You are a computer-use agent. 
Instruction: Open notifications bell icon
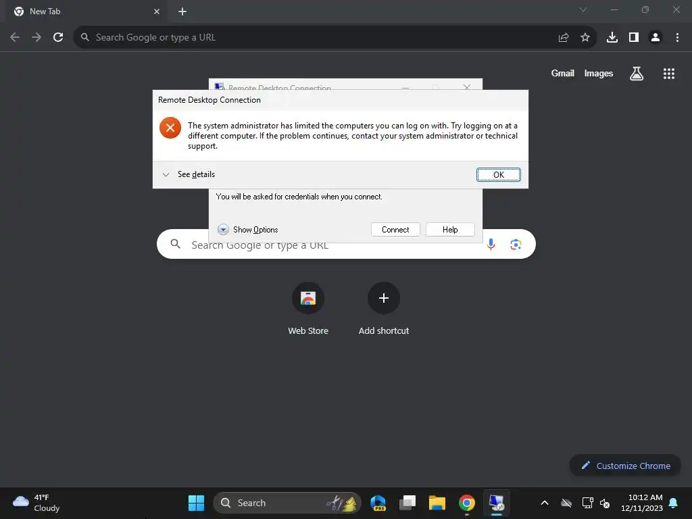click(x=674, y=503)
